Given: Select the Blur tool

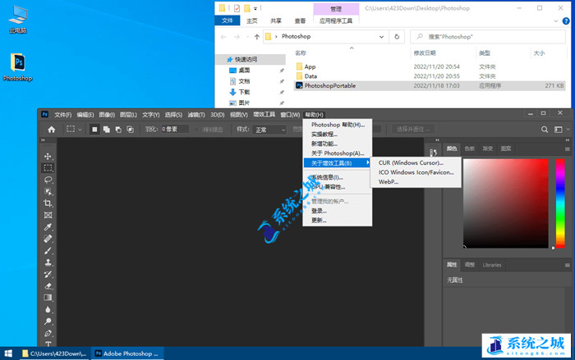Looking at the screenshot, I should coord(48,309).
